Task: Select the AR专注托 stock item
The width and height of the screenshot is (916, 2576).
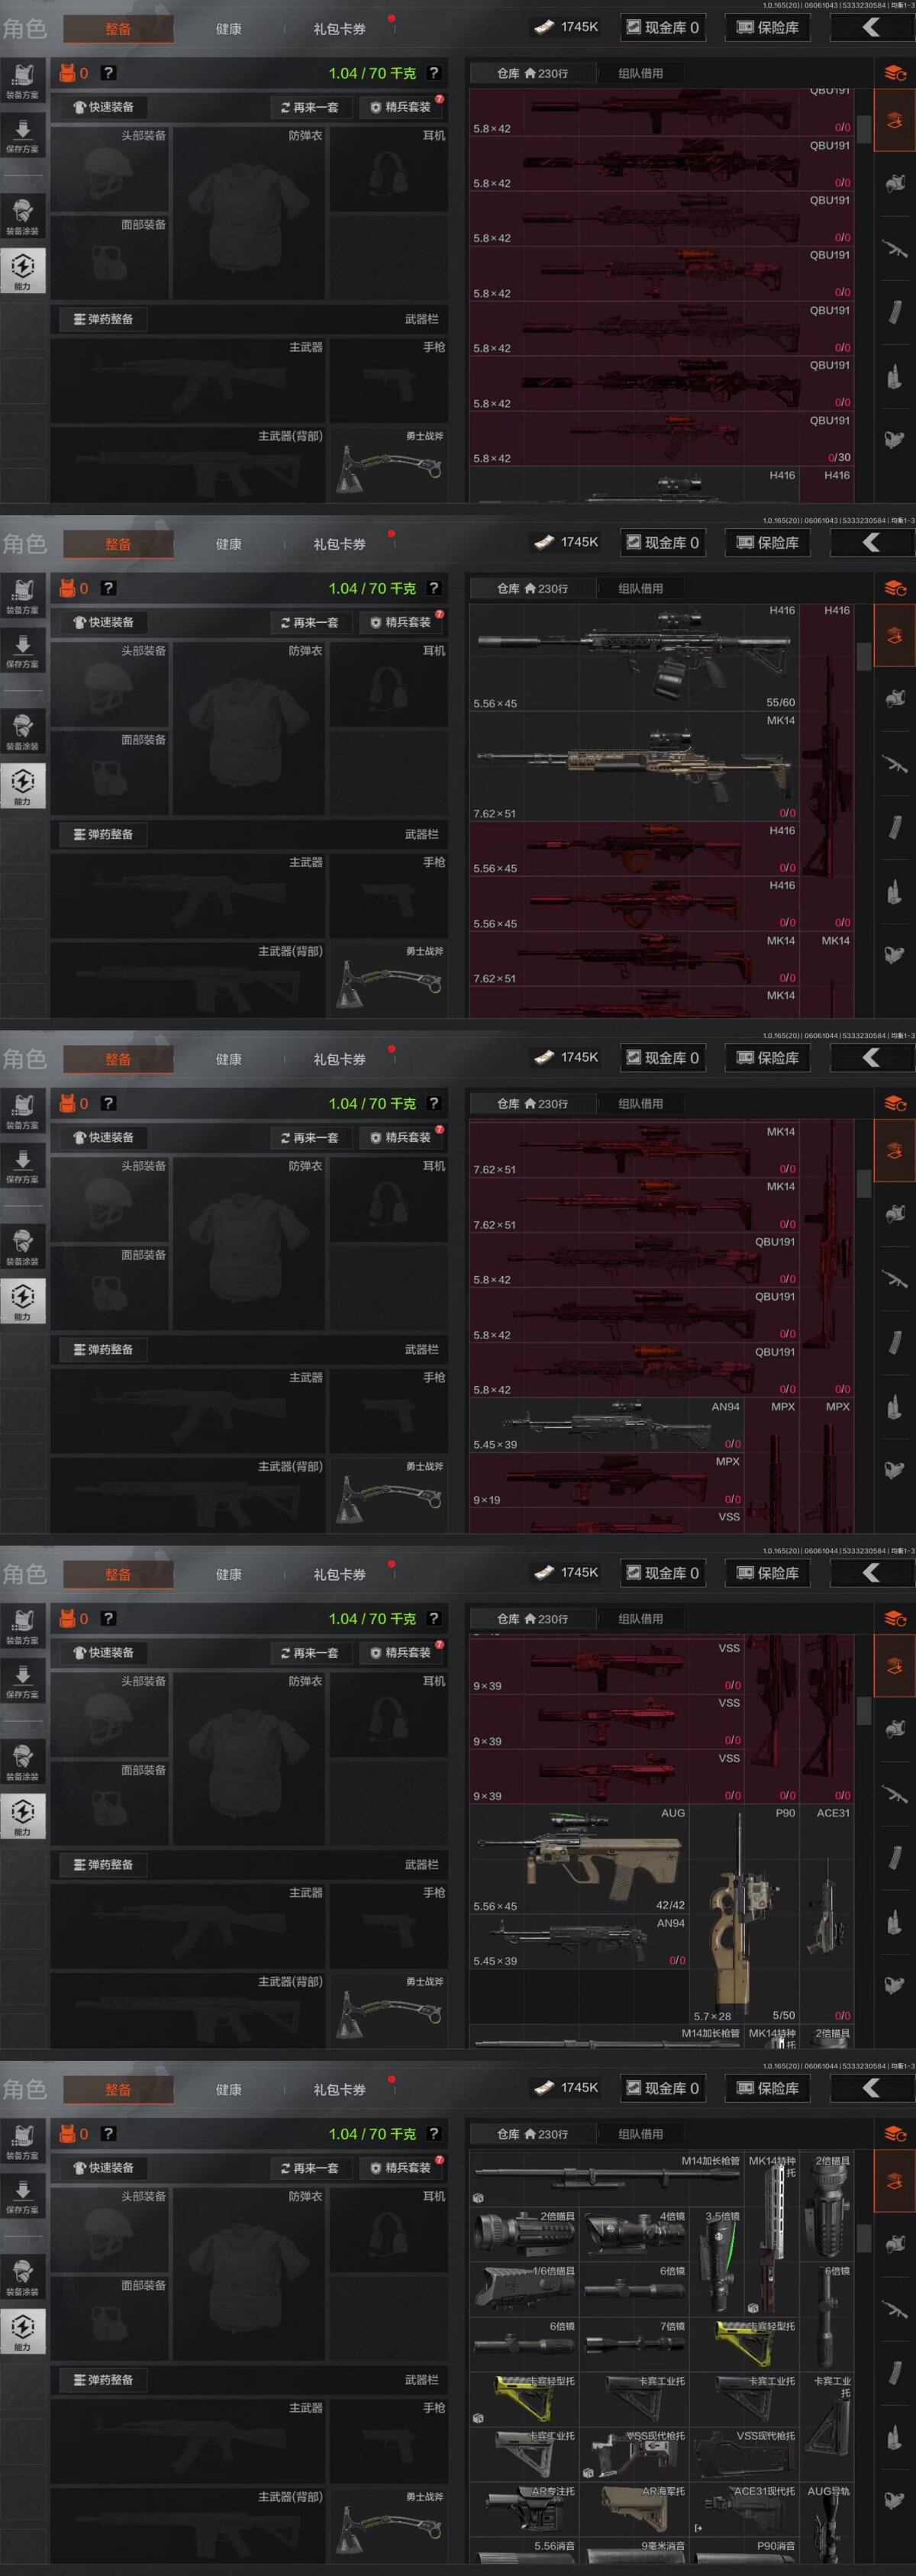Action: pos(523,2507)
